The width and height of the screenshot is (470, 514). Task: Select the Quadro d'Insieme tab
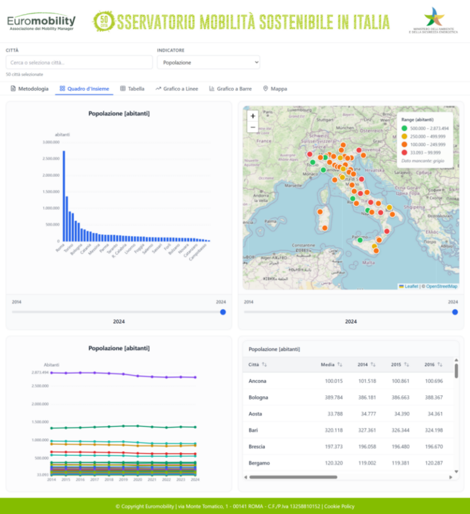84,89
